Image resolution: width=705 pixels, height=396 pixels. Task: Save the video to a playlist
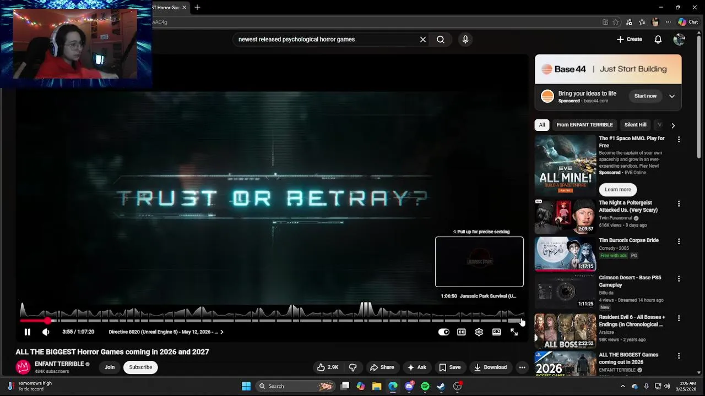point(449,367)
